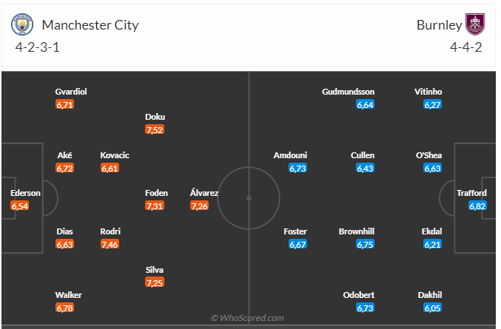The image size is (501, 329).
Task: Click the Burnley club crest logo
Action: coord(475,24)
